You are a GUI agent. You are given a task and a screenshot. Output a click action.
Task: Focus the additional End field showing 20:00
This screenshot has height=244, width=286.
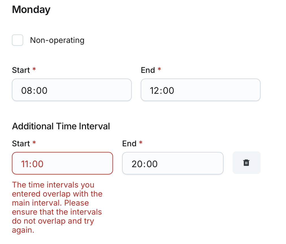tap(172, 163)
